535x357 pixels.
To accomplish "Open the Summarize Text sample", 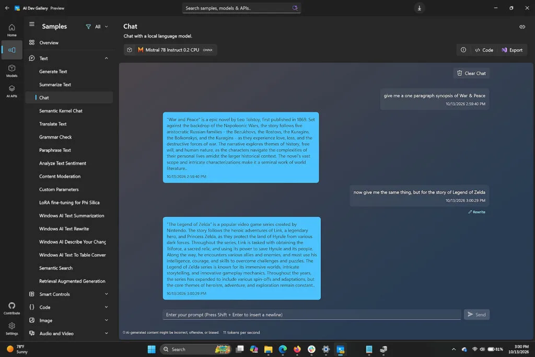I will click(69, 85).
